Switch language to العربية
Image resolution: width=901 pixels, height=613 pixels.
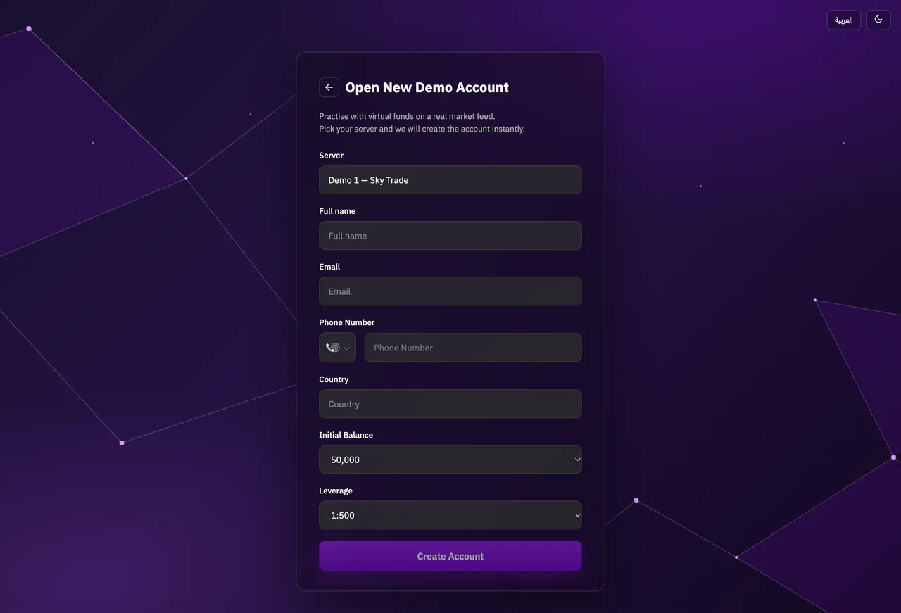844,20
